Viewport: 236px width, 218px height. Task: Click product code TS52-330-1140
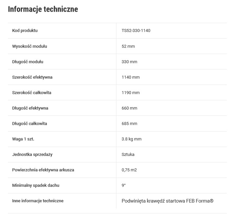click(136, 31)
